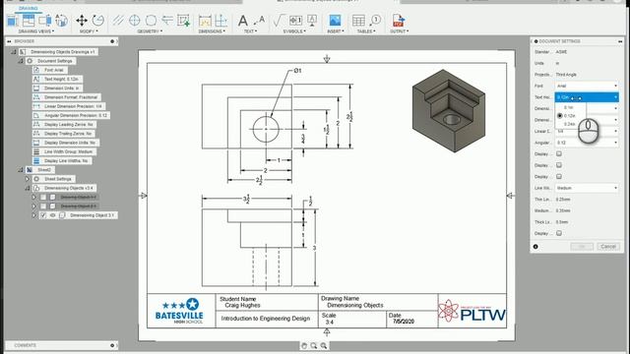
Task: Open the GEOMETRY menu
Action: pos(150,31)
